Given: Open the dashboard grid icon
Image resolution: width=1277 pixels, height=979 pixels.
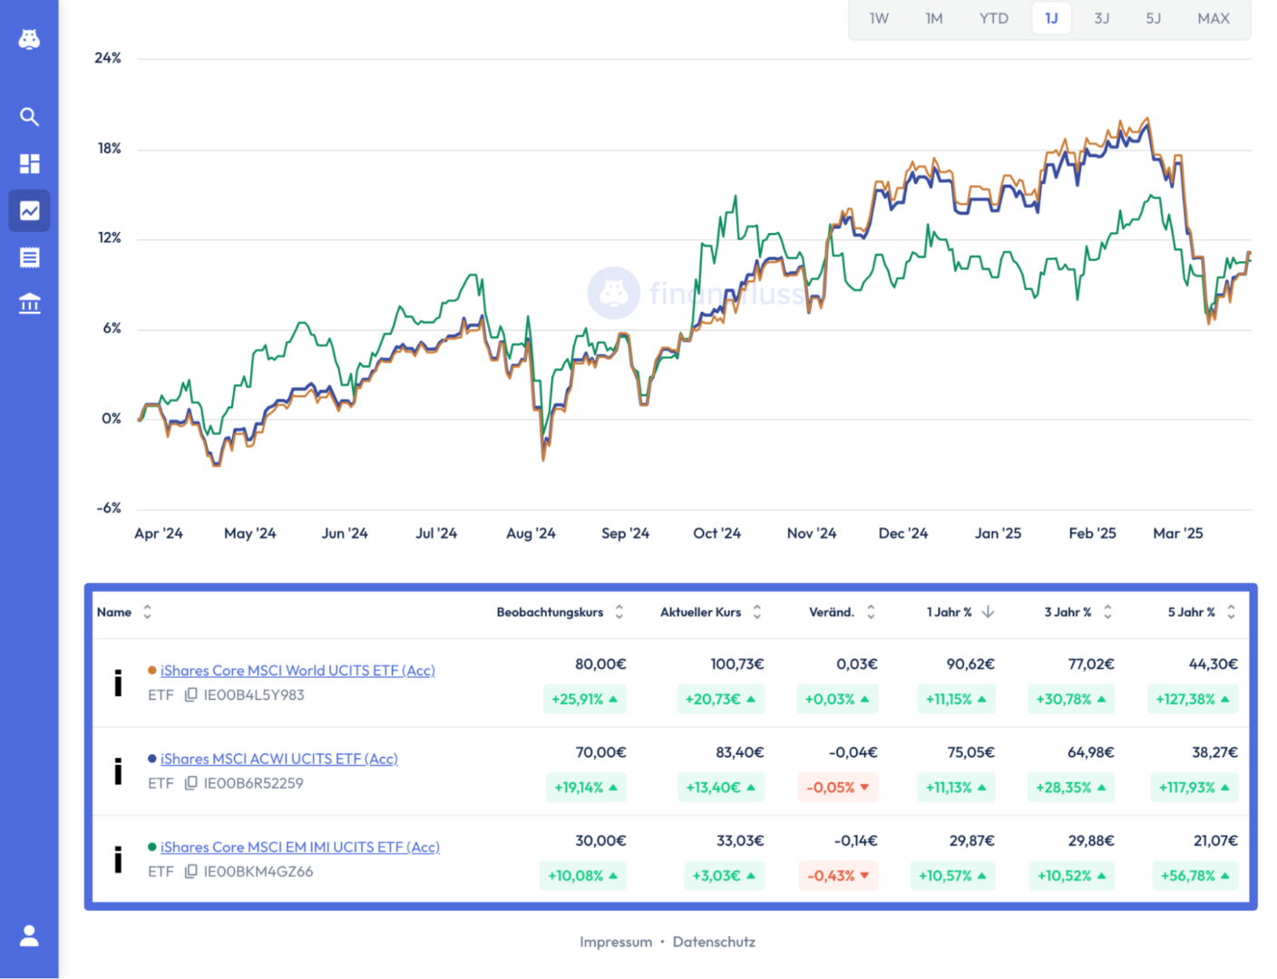Looking at the screenshot, I should pyautogui.click(x=29, y=163).
